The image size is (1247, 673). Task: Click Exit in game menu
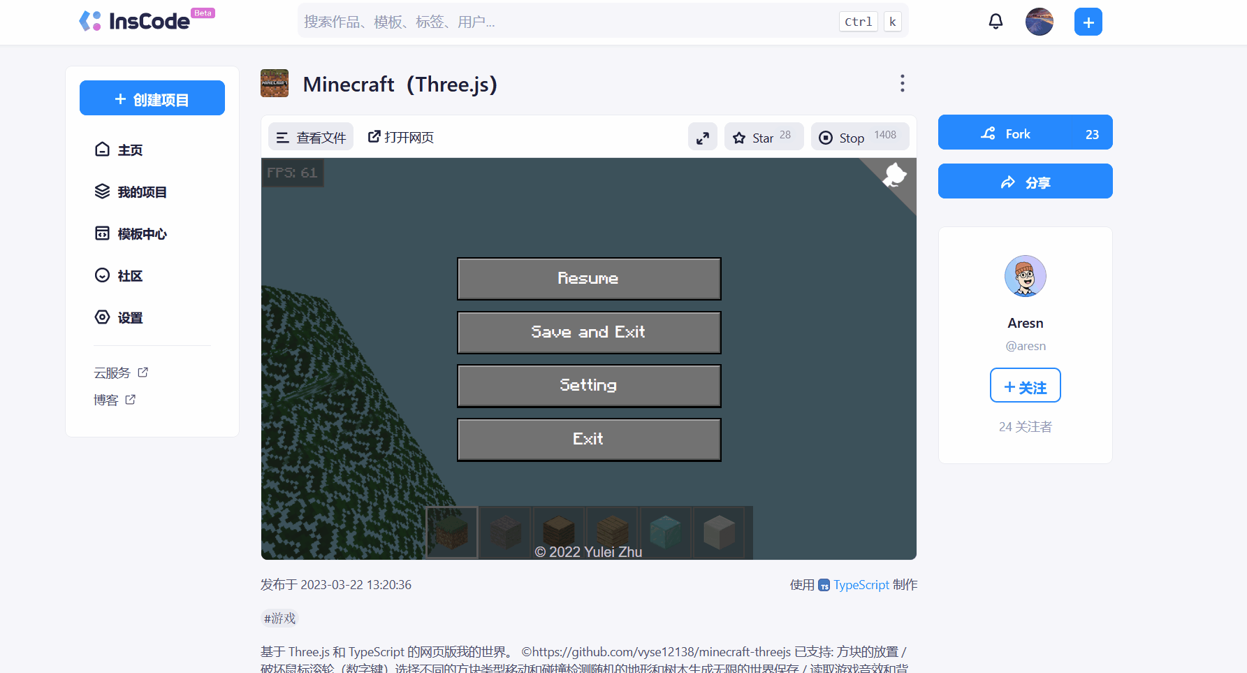[589, 439]
